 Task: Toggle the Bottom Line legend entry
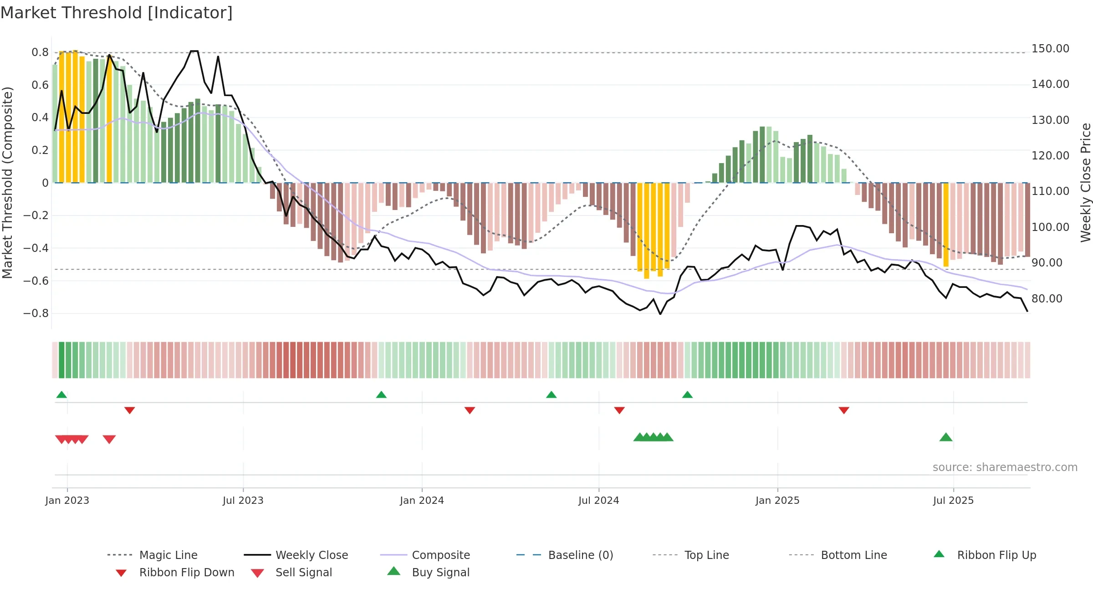838,555
